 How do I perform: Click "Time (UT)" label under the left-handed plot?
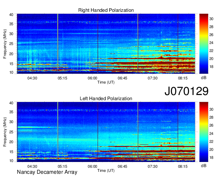(x=106, y=171)
